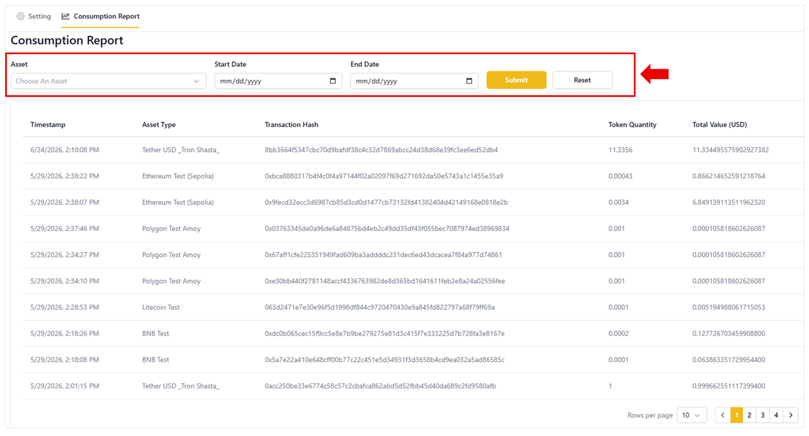Image resolution: width=809 pixels, height=436 pixels.
Task: Click the Start Date input field
Action: point(278,81)
